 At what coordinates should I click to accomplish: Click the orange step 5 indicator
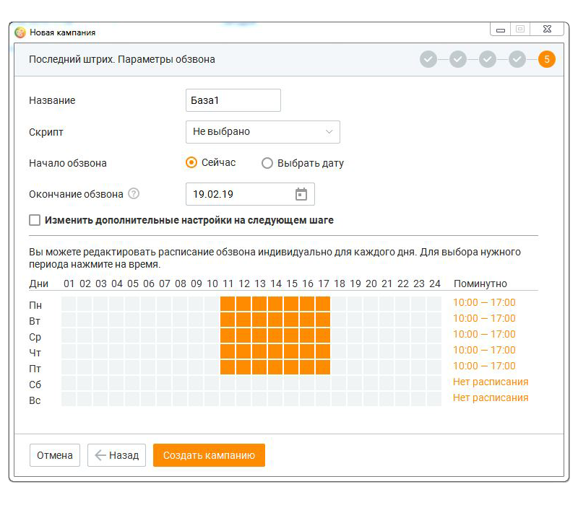(x=547, y=59)
